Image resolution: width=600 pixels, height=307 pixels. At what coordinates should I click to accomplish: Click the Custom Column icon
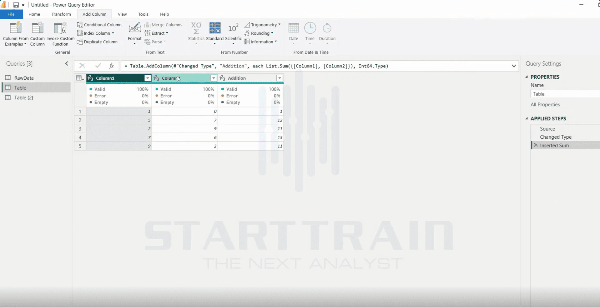click(x=37, y=27)
